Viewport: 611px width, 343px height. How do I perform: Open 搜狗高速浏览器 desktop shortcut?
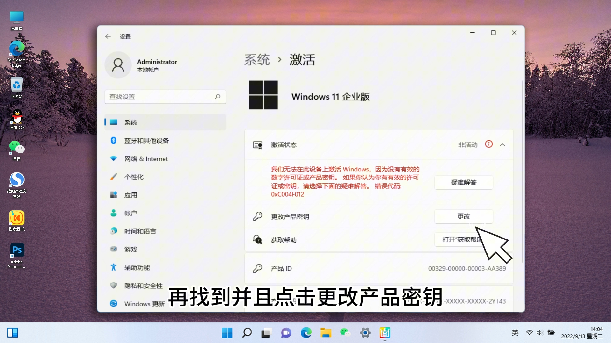tap(17, 185)
